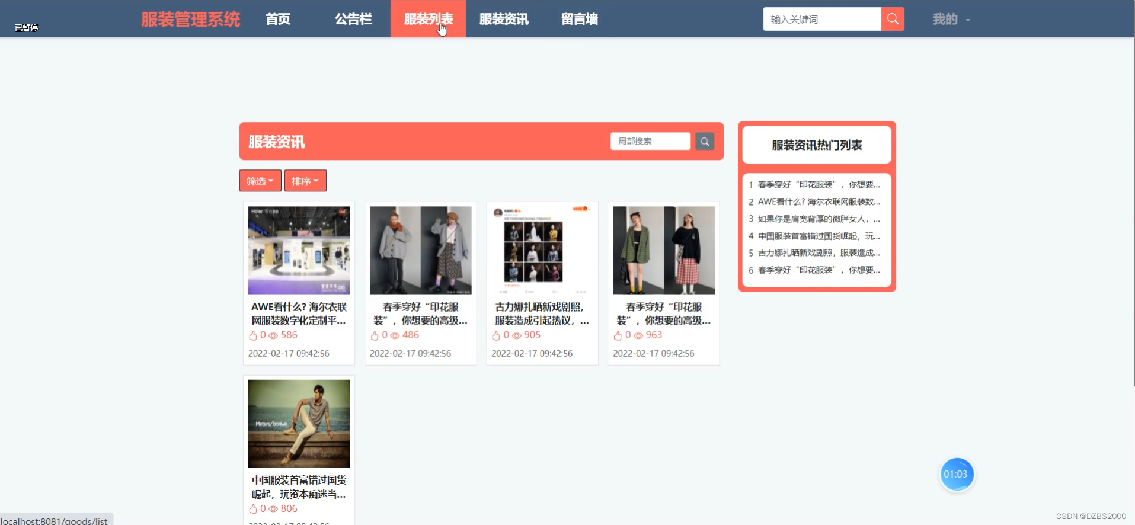Like the AWE 海尔衣联网 article thumbs-up
Viewport: 1135px width, 525px height.
pyautogui.click(x=253, y=335)
